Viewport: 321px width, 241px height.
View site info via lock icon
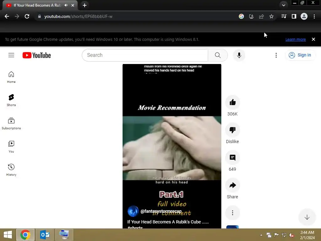pos(39,16)
